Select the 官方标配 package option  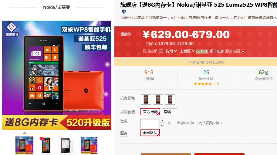[x=150, y=112]
